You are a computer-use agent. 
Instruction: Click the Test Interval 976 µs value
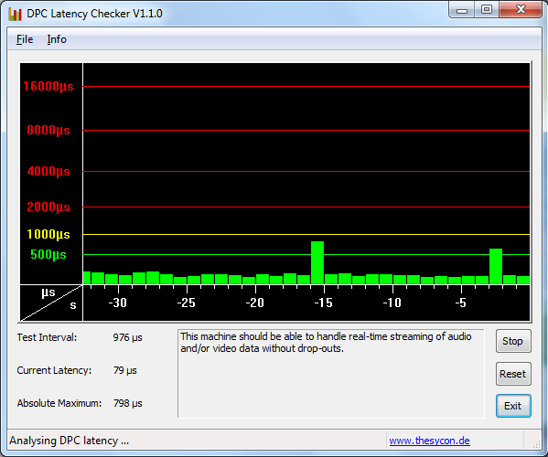coord(127,338)
